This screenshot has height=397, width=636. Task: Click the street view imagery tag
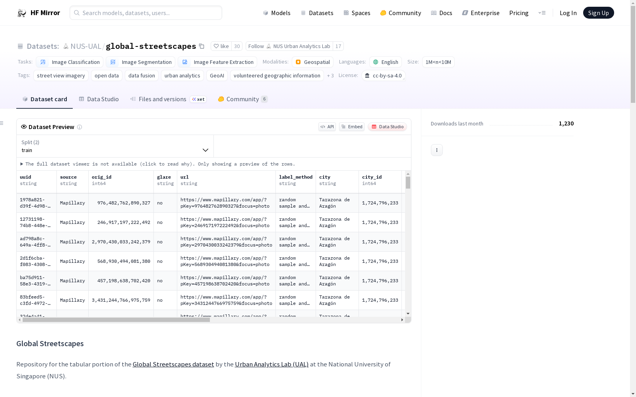point(61,75)
